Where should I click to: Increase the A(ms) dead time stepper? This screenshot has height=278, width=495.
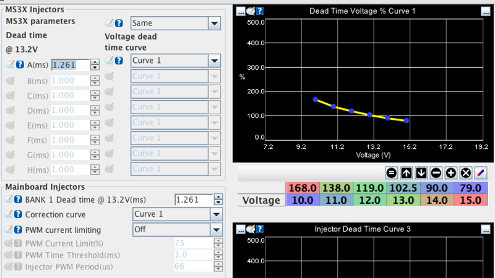(95, 62)
